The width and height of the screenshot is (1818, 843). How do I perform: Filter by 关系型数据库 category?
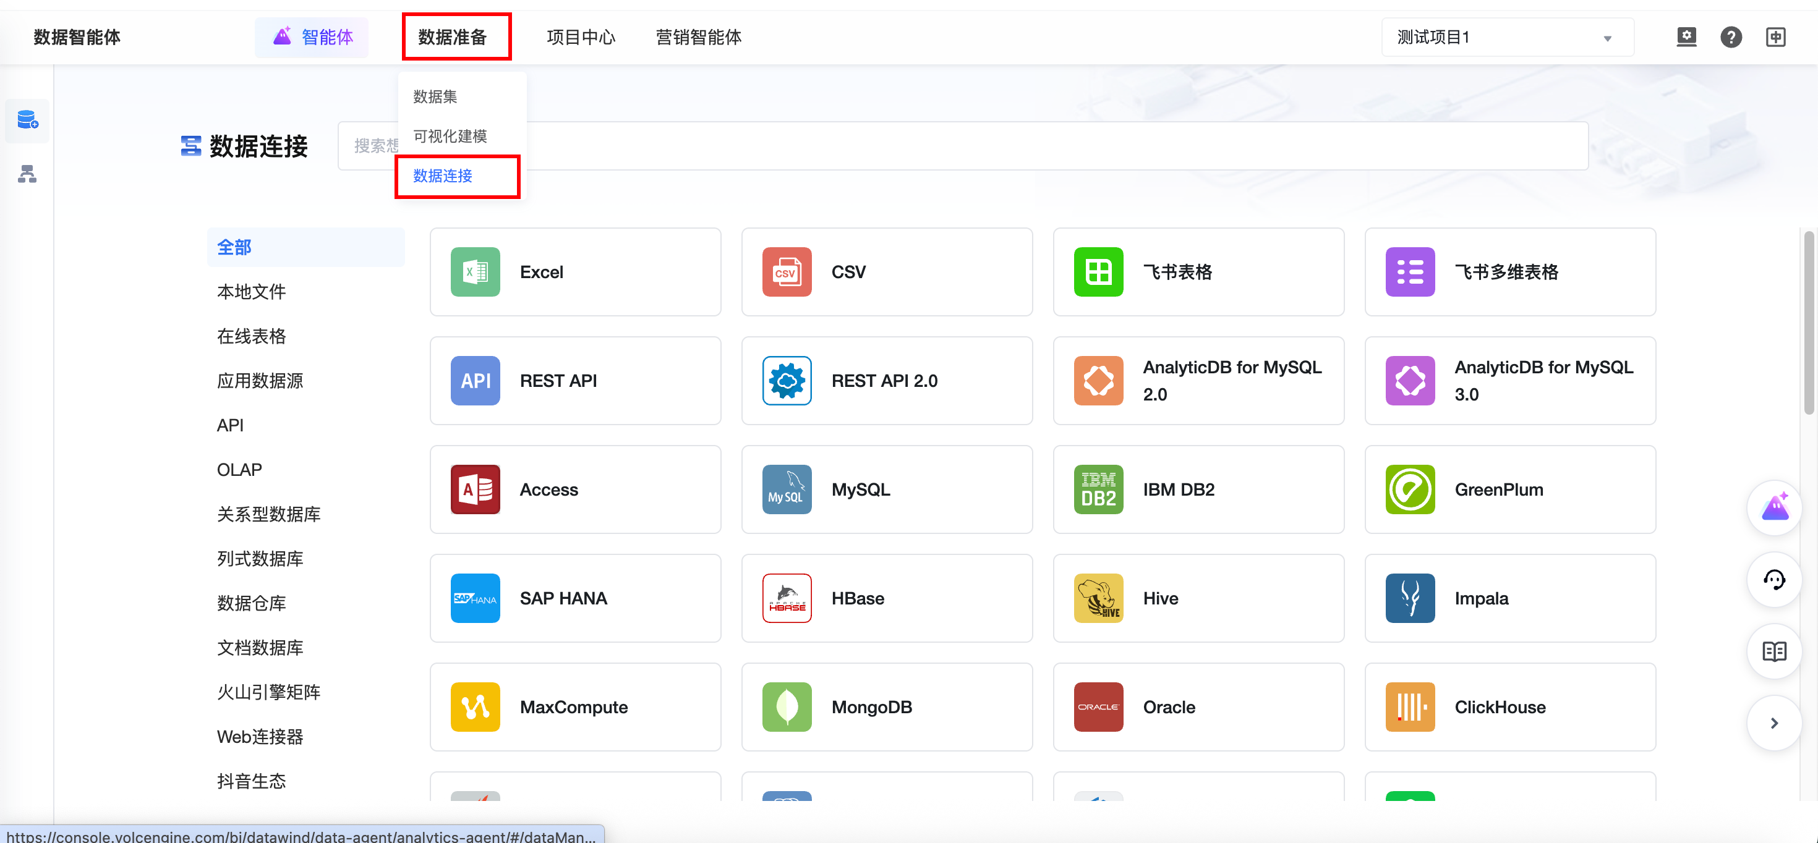click(x=268, y=514)
